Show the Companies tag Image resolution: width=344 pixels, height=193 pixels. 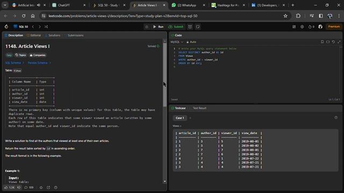(38, 55)
